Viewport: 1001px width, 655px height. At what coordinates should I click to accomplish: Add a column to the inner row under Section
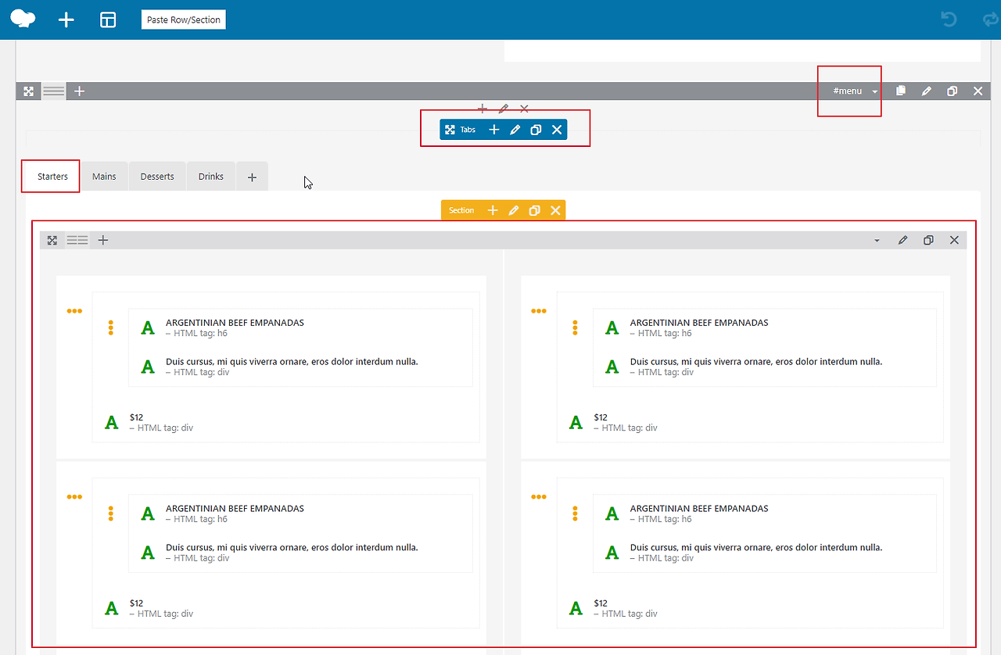coord(102,240)
